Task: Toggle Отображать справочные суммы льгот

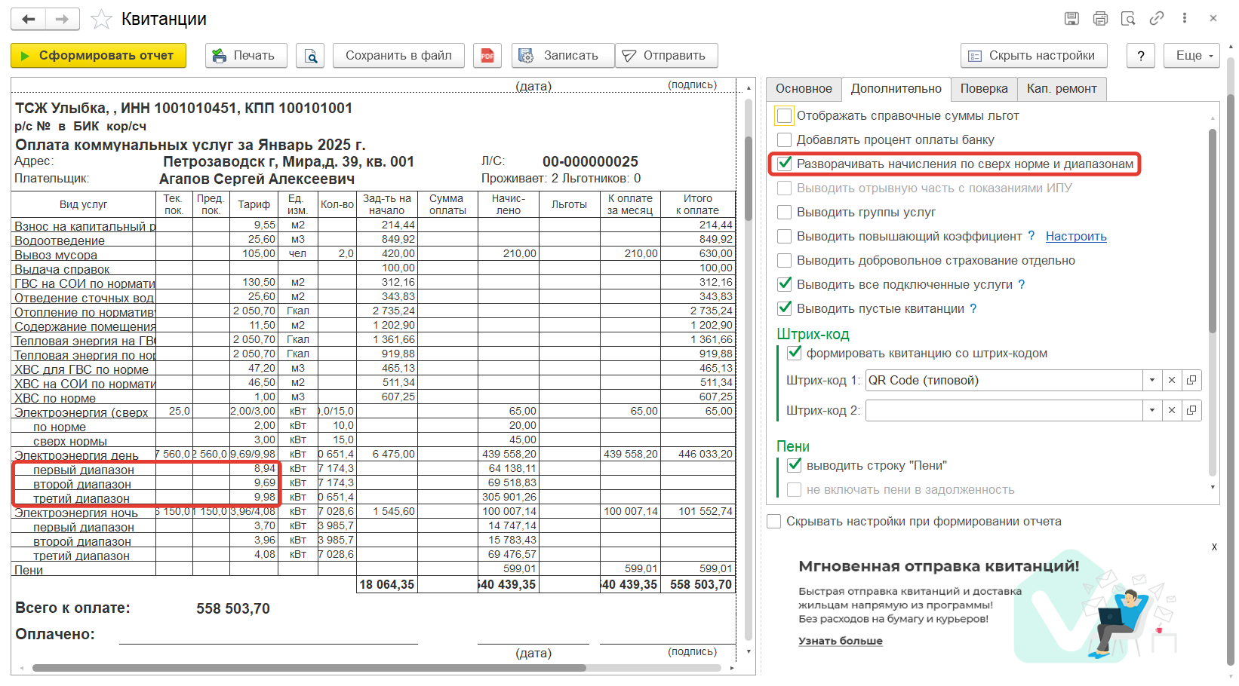Action: 785,115
